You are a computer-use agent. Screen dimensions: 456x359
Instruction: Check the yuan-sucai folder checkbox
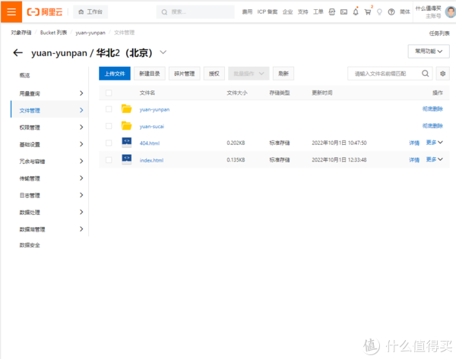tap(109, 126)
